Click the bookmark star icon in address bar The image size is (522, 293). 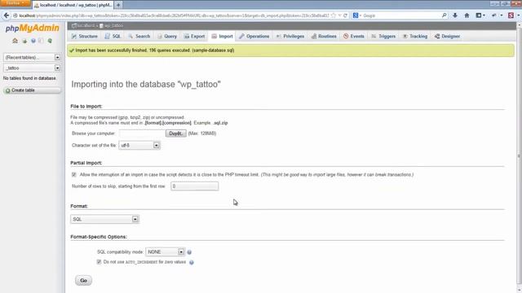[x=334, y=15]
